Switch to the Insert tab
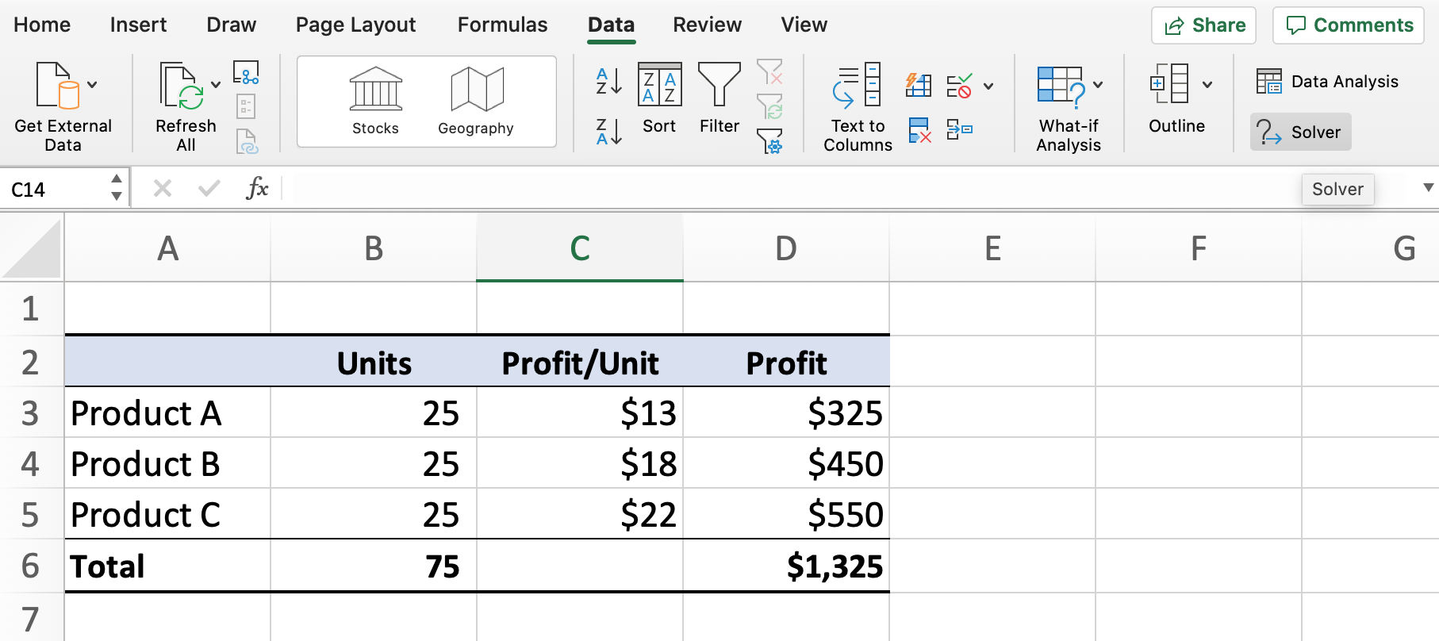Viewport: 1439px width, 641px height. tap(138, 25)
